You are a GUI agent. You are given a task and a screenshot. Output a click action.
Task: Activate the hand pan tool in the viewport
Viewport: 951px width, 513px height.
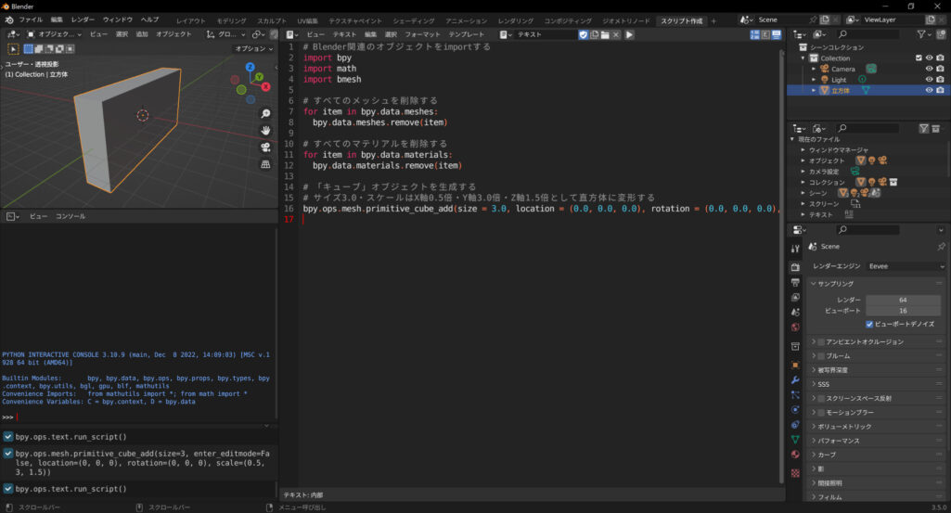tap(265, 131)
